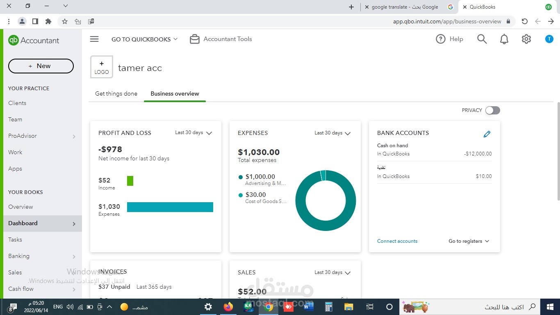Click the $1,000.00 Advertising expense entry
560x315 pixels.
point(262,180)
